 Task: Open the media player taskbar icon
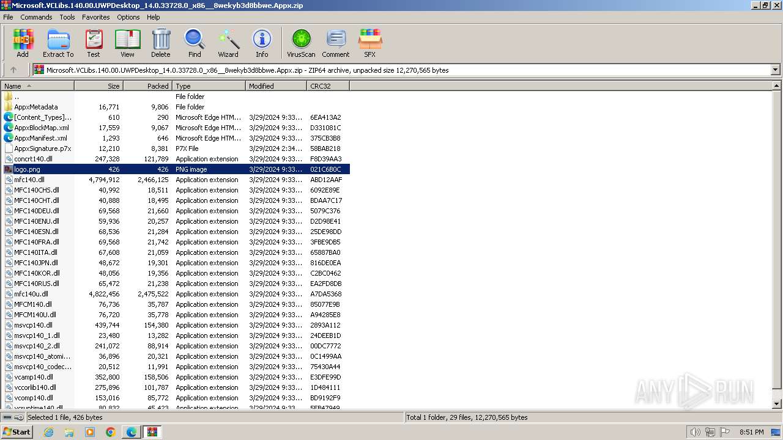(x=90, y=432)
